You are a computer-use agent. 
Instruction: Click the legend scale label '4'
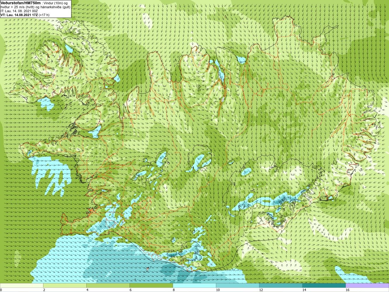[87, 290]
